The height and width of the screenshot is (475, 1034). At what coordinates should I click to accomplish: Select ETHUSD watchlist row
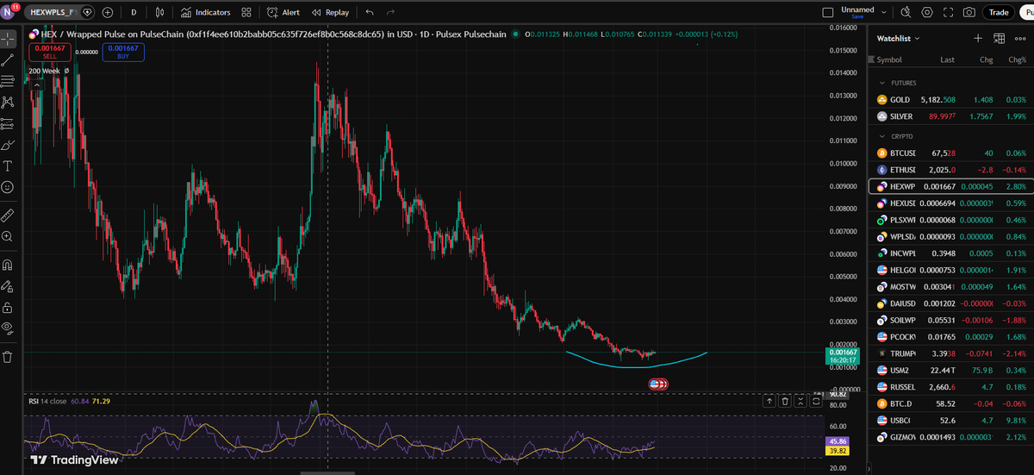(x=951, y=170)
